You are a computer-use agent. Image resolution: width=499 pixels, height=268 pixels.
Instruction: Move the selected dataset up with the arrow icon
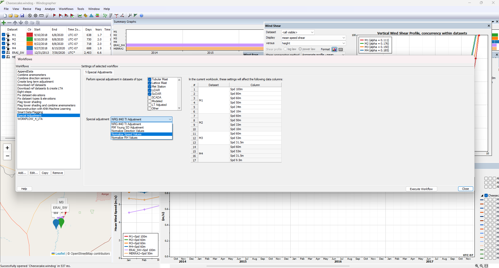15,23
